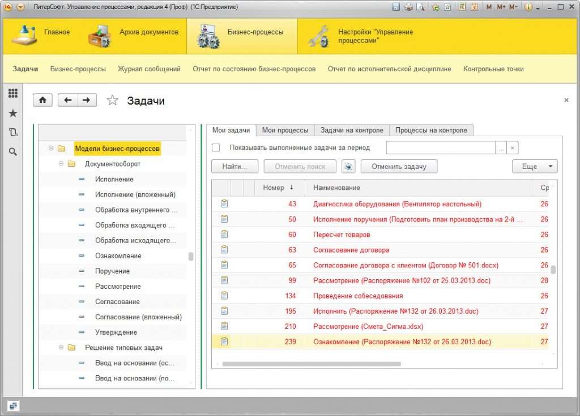Open Контрольные точки
This screenshot has height=416, width=580.
click(x=493, y=69)
